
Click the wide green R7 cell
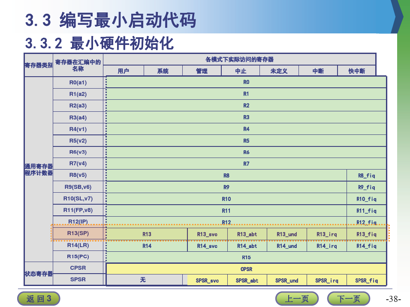(246, 164)
